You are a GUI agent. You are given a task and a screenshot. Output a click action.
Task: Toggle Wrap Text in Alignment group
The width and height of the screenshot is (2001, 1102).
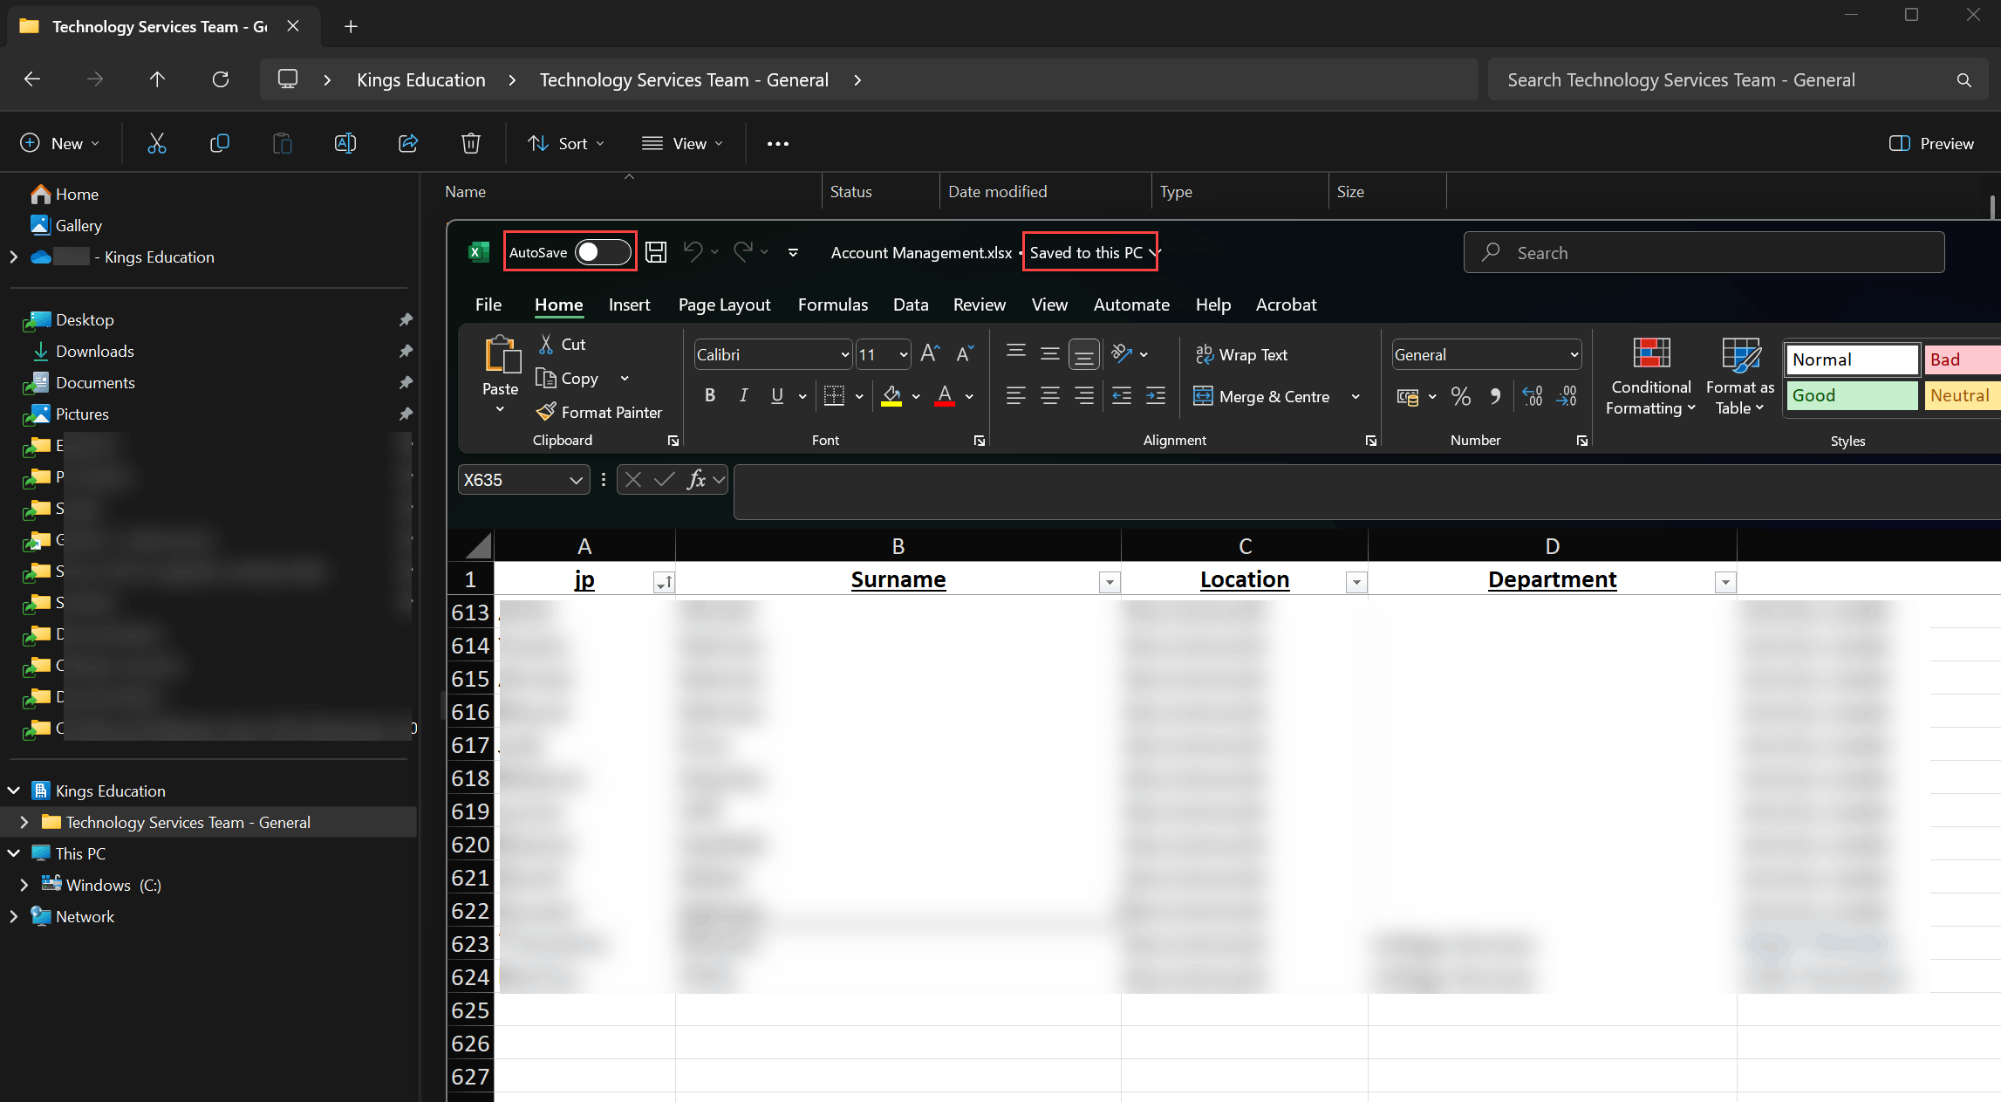(x=1241, y=354)
